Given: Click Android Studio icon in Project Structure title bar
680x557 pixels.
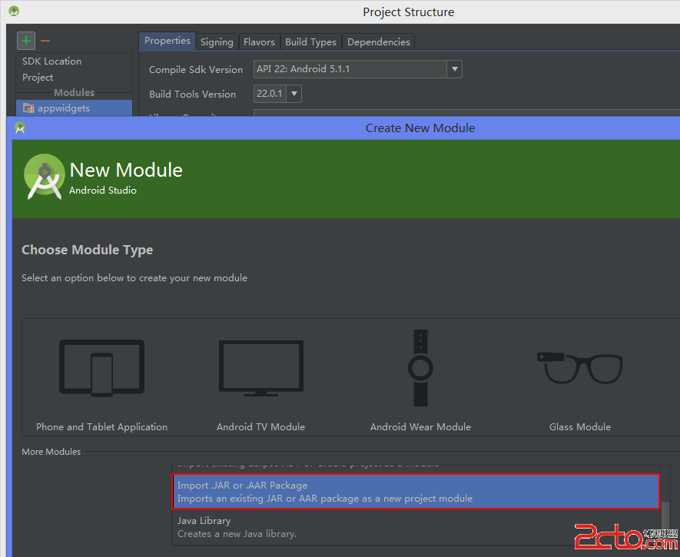Looking at the screenshot, I should 14,12.
